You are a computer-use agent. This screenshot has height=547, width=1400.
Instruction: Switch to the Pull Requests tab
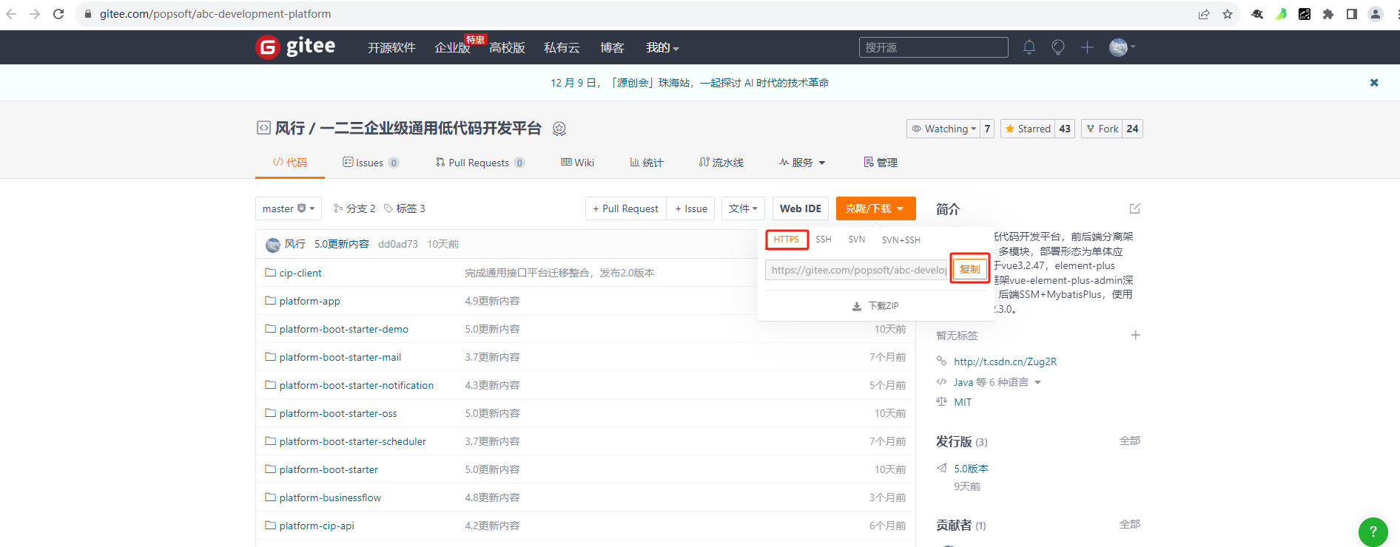click(x=480, y=163)
